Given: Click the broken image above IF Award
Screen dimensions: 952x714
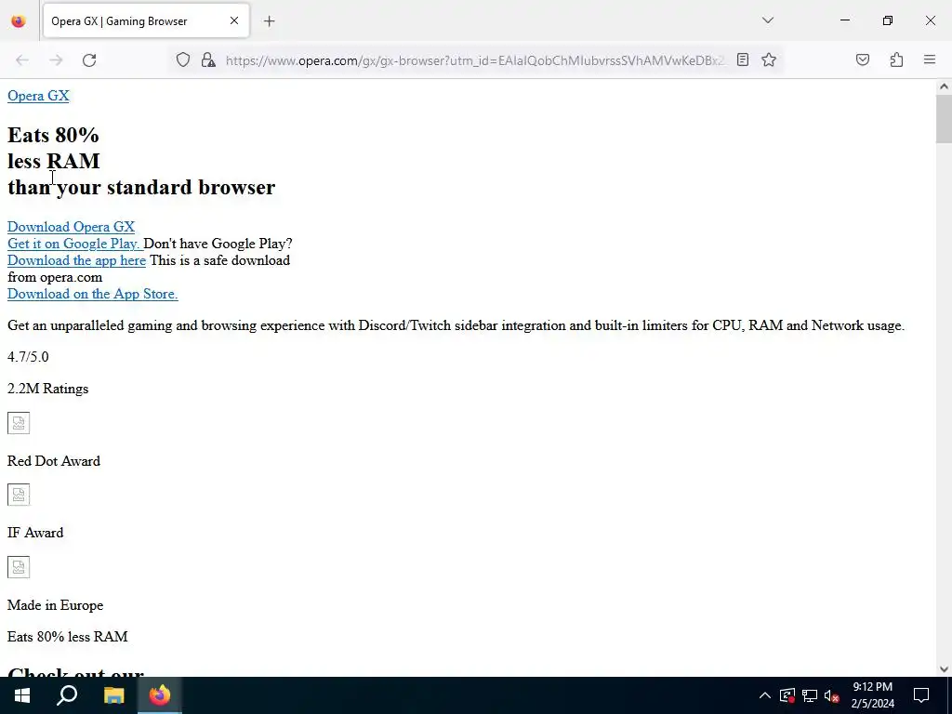Looking at the screenshot, I should [19, 495].
